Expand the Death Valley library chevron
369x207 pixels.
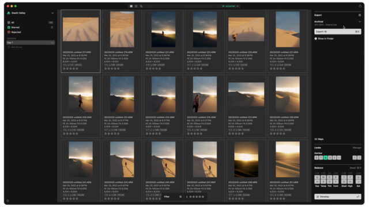[x=52, y=13]
